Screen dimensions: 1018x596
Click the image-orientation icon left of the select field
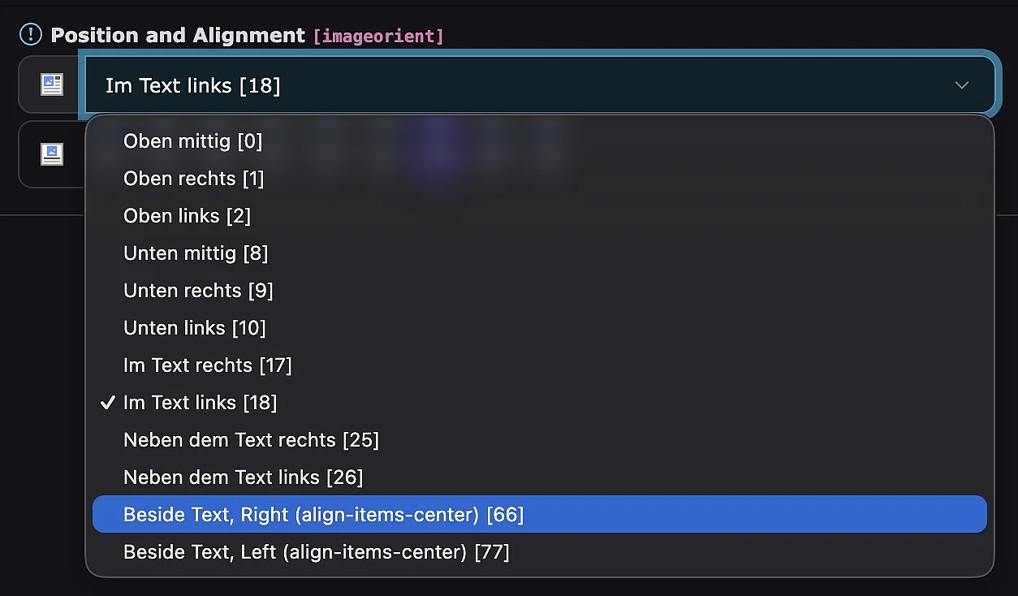coord(52,84)
